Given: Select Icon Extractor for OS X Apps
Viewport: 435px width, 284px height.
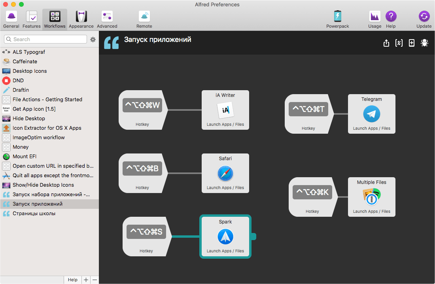Looking at the screenshot, I should point(49,128).
